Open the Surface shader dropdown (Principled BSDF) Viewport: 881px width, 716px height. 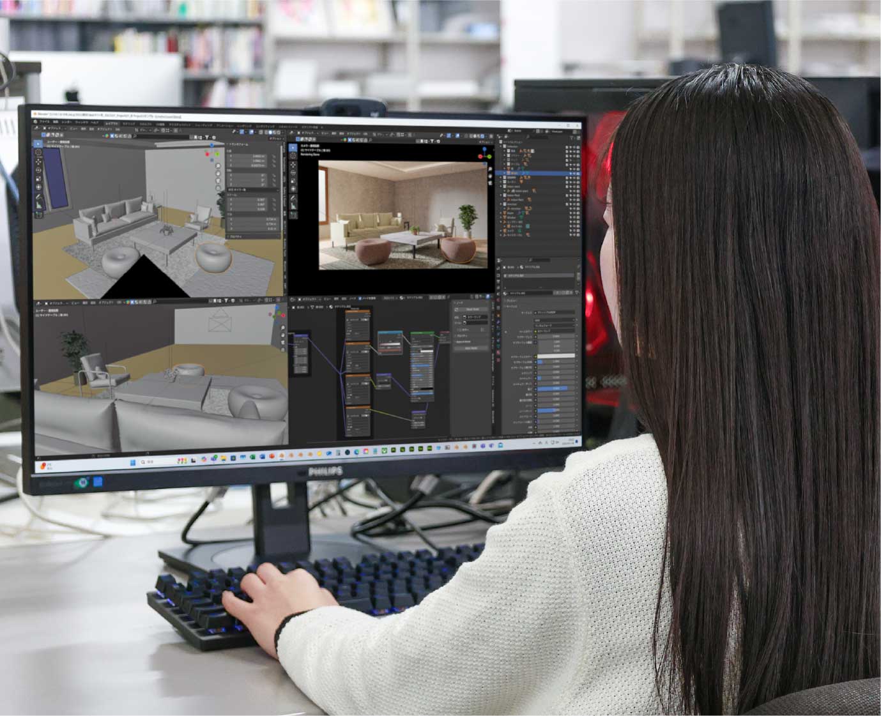pyautogui.click(x=555, y=312)
